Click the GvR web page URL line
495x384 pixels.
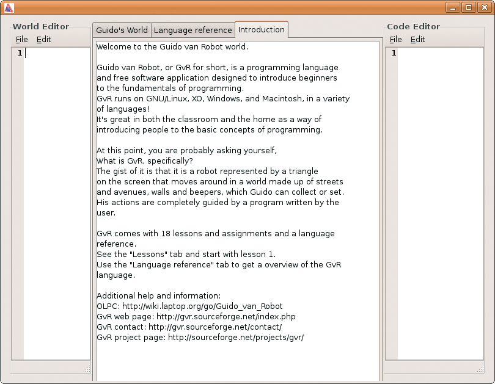196,316
